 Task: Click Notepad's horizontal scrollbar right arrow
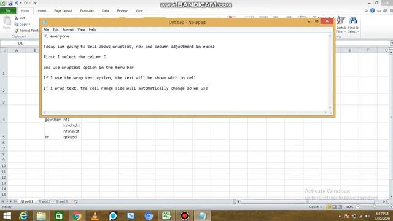[325, 112]
